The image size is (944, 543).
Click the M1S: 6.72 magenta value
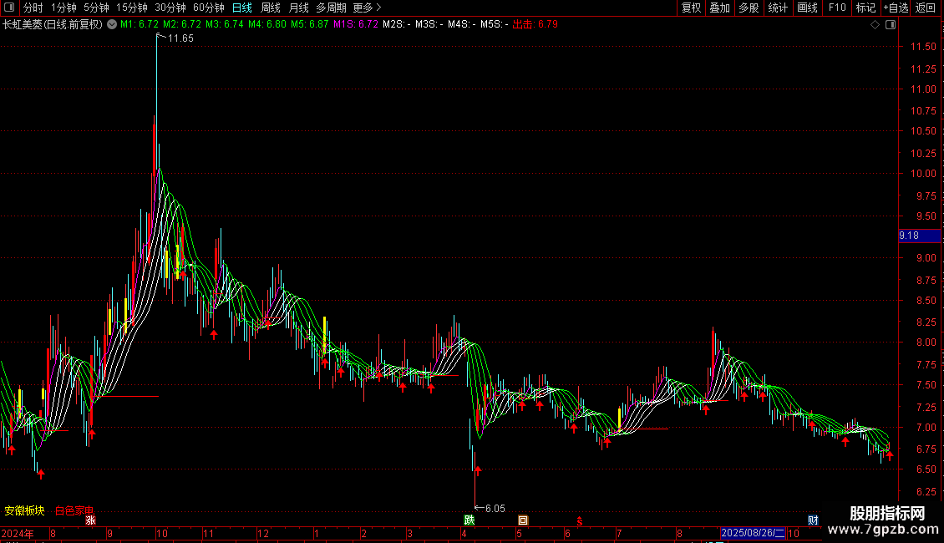click(356, 24)
